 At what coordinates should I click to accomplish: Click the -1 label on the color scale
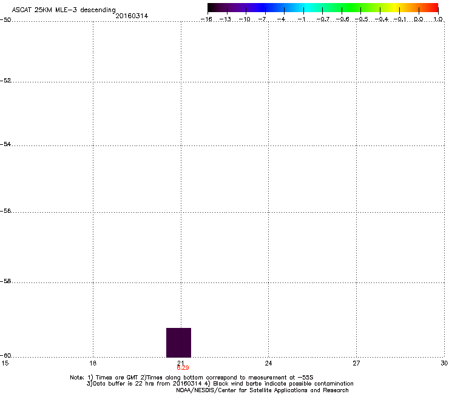tap(301, 19)
